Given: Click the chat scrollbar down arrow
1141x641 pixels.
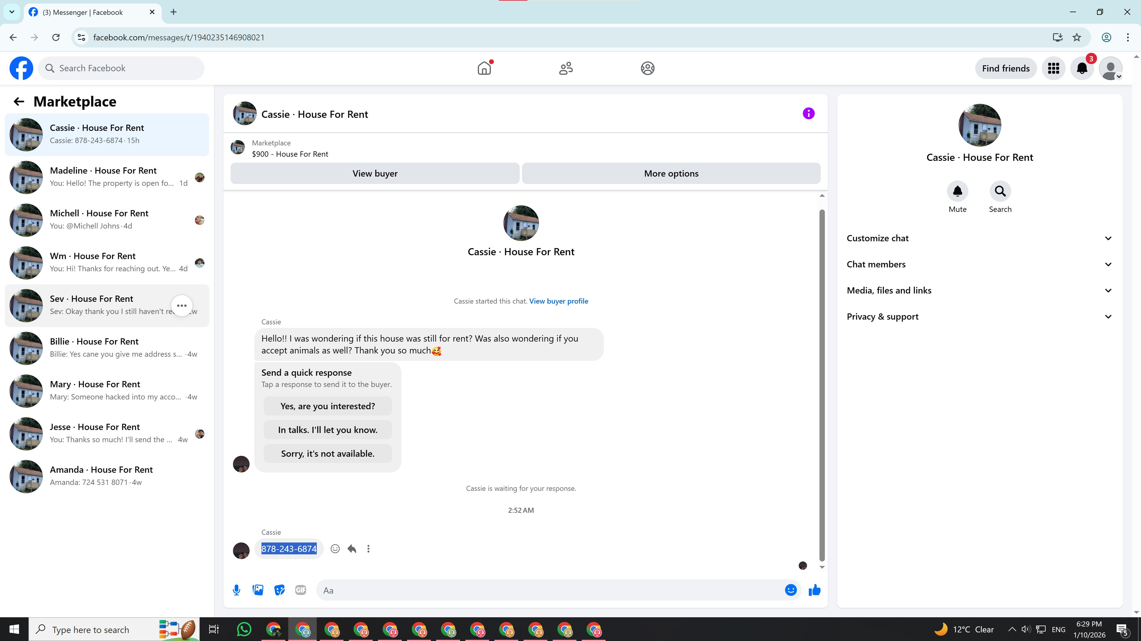Looking at the screenshot, I should pyautogui.click(x=822, y=567).
